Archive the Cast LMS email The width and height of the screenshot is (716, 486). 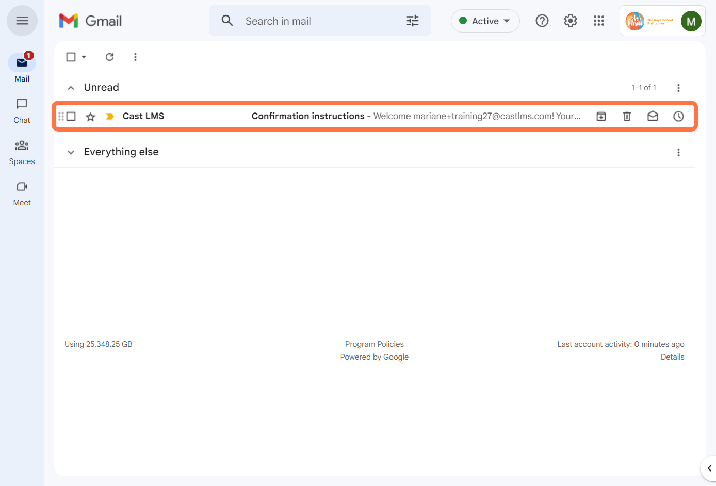pyautogui.click(x=601, y=117)
